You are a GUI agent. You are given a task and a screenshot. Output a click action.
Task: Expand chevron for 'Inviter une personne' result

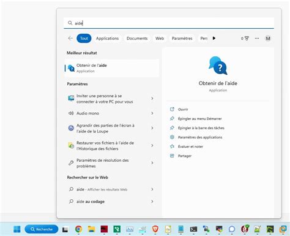pos(152,99)
